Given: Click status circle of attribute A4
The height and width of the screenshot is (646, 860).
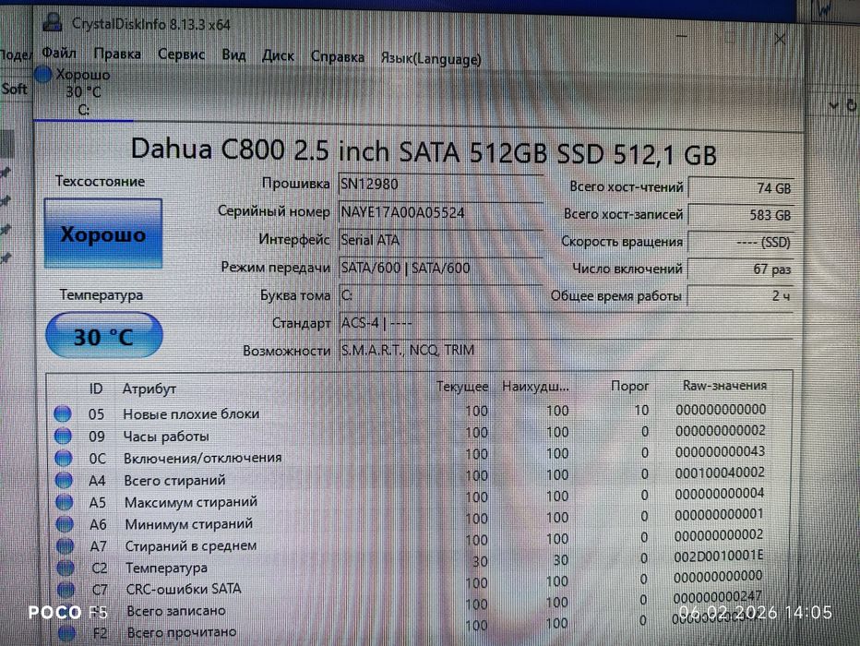Looking at the screenshot, I should pos(65,480).
